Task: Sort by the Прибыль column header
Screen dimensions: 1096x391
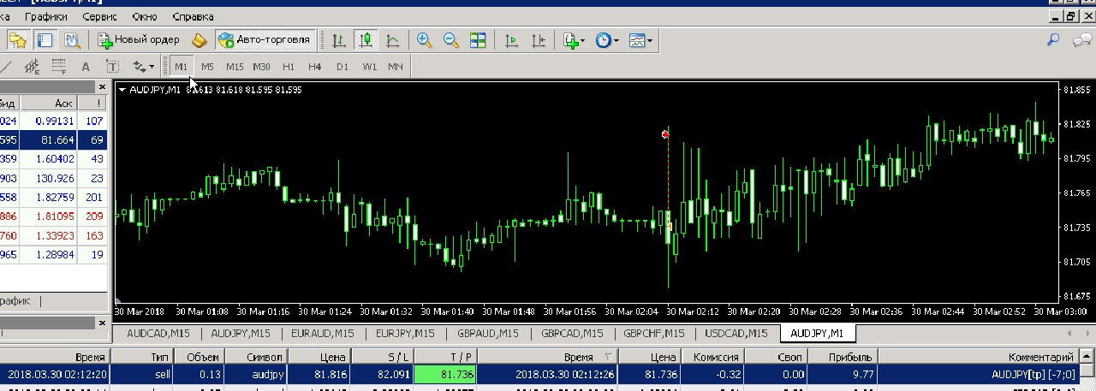Action: [x=841, y=357]
